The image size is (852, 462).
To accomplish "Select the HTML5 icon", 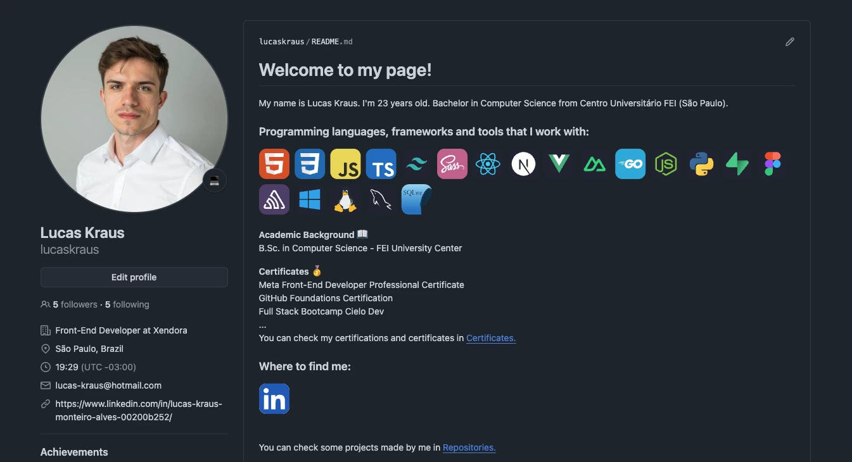I will pyautogui.click(x=274, y=163).
